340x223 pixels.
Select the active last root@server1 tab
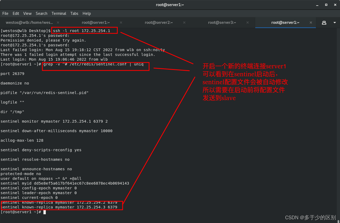pos(285,23)
